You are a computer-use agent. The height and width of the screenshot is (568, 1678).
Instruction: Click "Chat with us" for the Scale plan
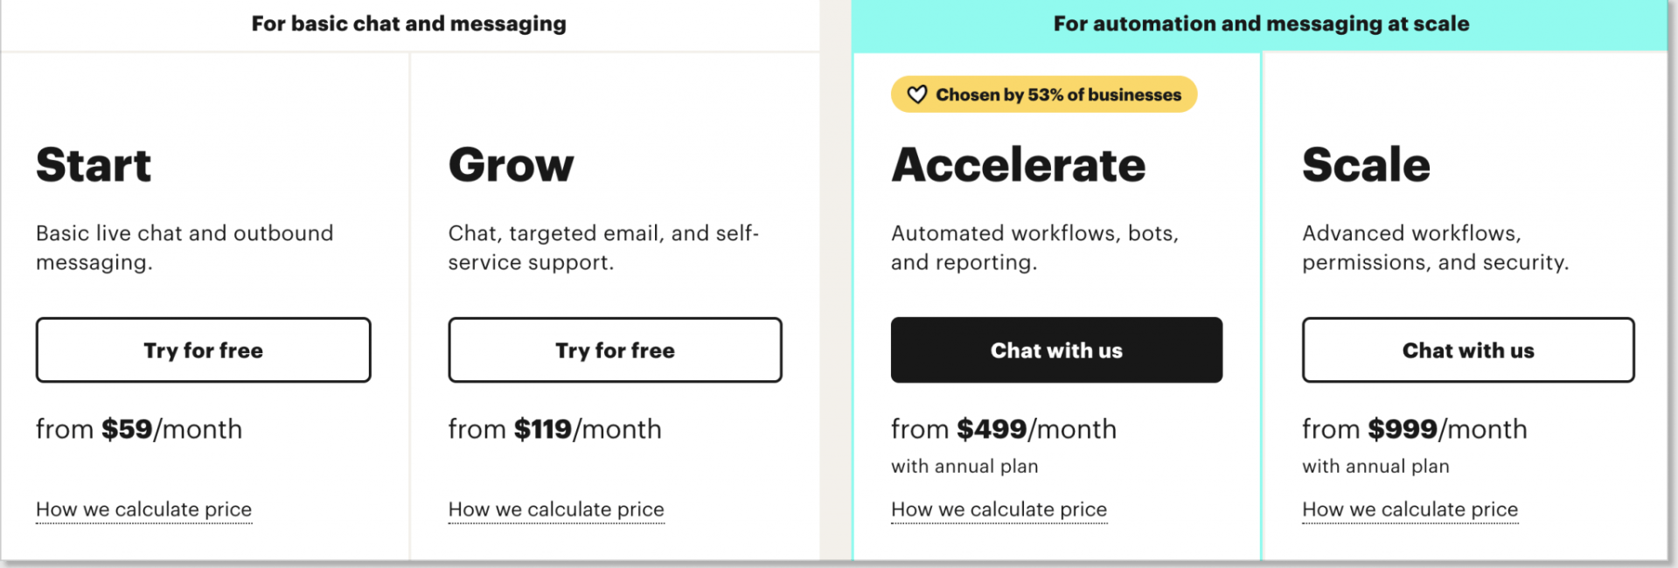(1467, 350)
